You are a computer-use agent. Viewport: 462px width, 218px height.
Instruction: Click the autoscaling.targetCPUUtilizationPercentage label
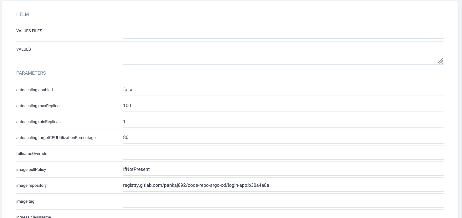point(56,138)
